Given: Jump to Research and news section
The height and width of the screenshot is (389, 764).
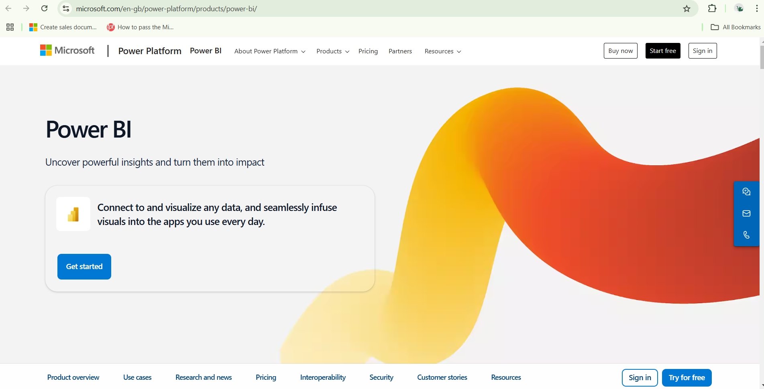Looking at the screenshot, I should (x=204, y=377).
